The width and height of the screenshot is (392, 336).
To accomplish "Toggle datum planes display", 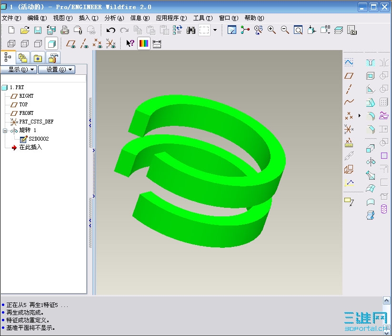I will tap(71, 44).
